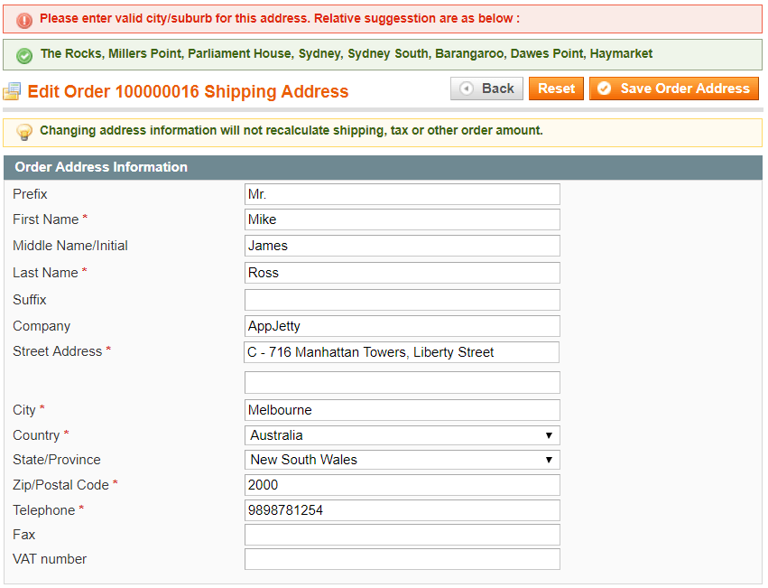Click the empty Suffix field
768x588 pixels.
click(x=402, y=300)
